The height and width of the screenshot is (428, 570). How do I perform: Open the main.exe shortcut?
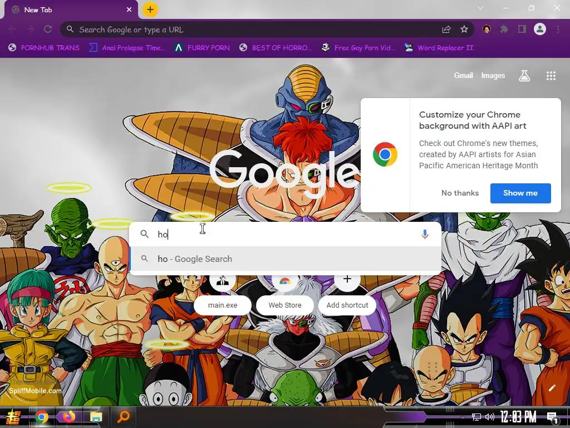(x=223, y=305)
